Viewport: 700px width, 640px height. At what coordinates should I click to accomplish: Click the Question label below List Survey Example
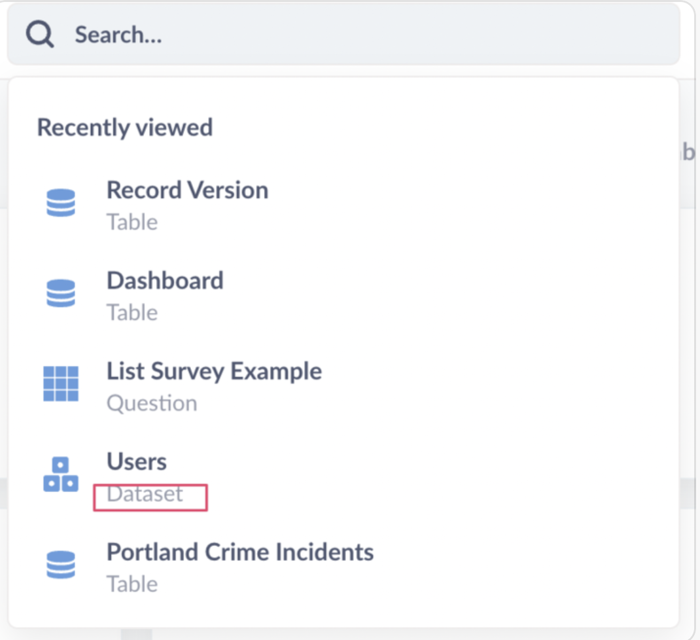click(152, 404)
